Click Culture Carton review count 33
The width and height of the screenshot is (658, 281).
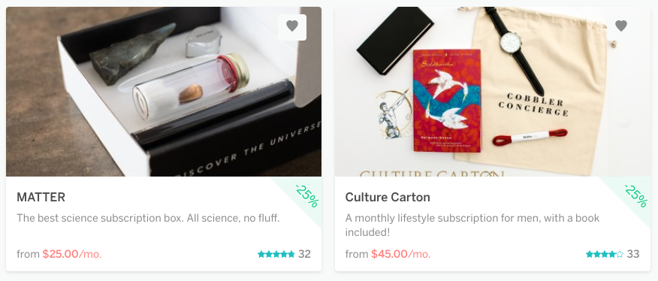[633, 254]
